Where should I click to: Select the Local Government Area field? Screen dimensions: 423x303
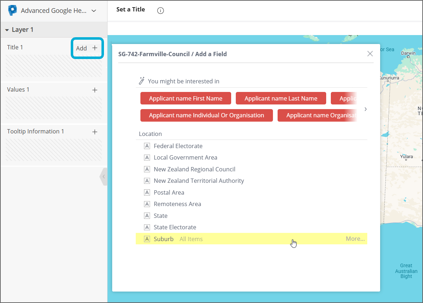point(185,157)
